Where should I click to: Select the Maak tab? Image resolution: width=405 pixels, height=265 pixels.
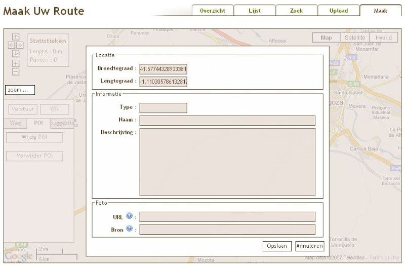[381, 11]
